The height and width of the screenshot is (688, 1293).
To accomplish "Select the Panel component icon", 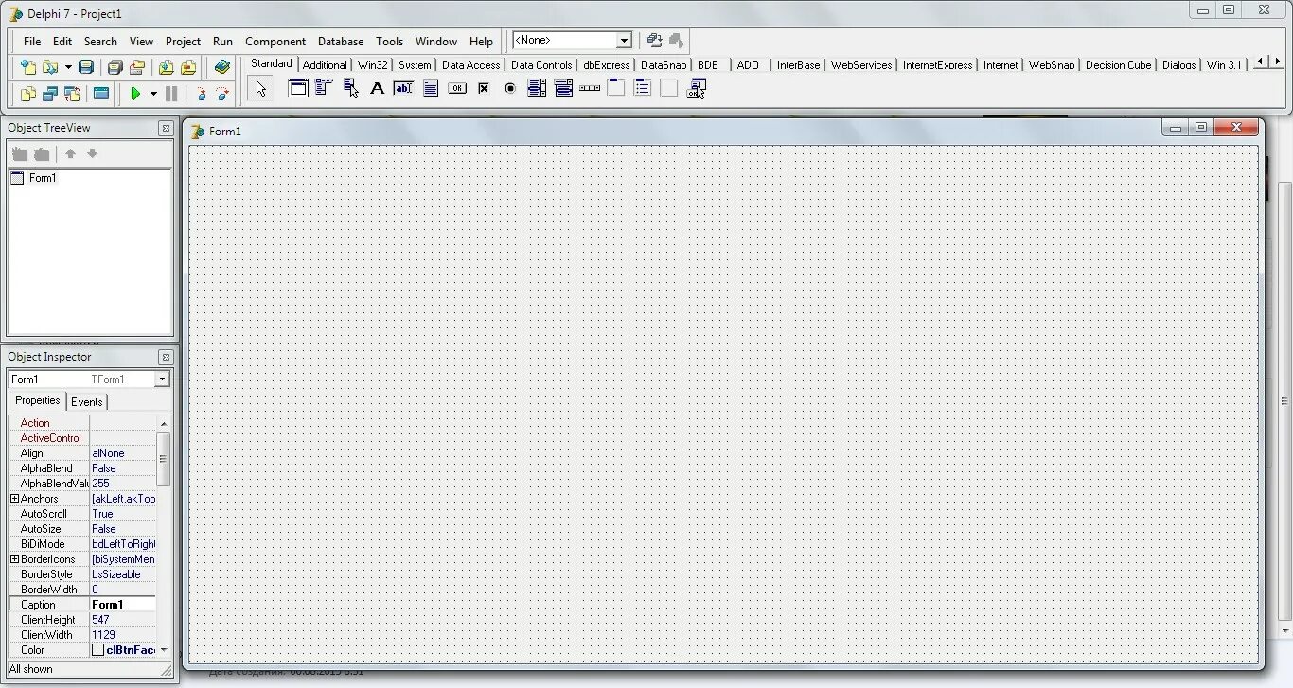I will click(669, 88).
